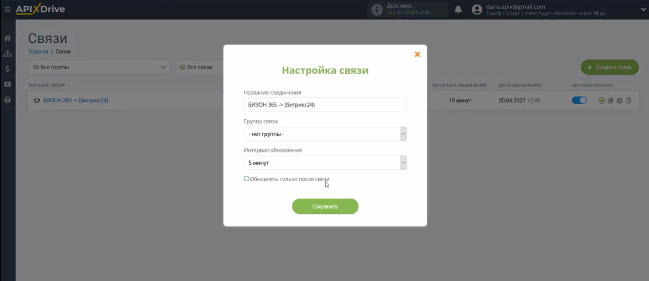Open the home sidebar icon
Viewport: 649px width, 281px height.
pos(7,38)
